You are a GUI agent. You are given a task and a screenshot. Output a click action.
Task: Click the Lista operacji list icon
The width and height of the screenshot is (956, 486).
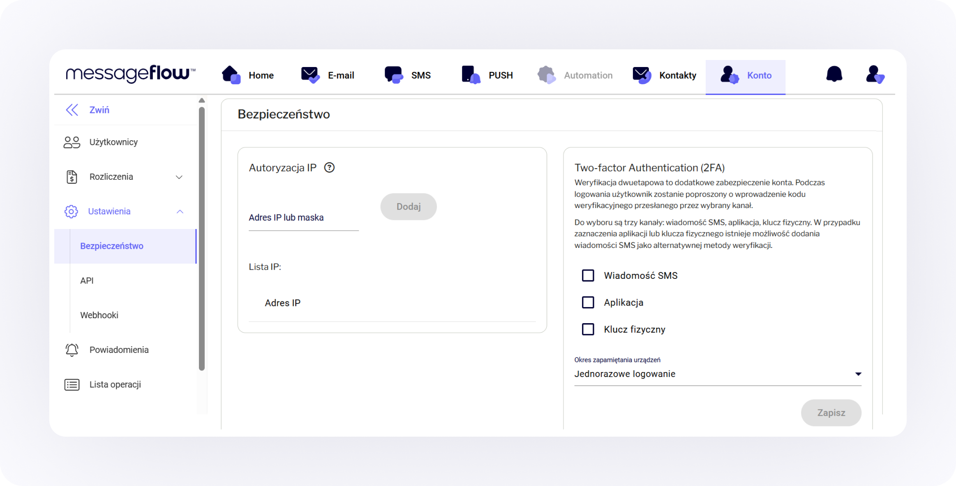72,384
